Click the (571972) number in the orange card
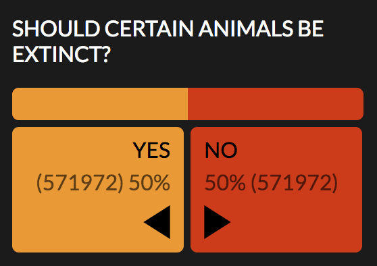The height and width of the screenshot is (266, 377). tap(80, 183)
